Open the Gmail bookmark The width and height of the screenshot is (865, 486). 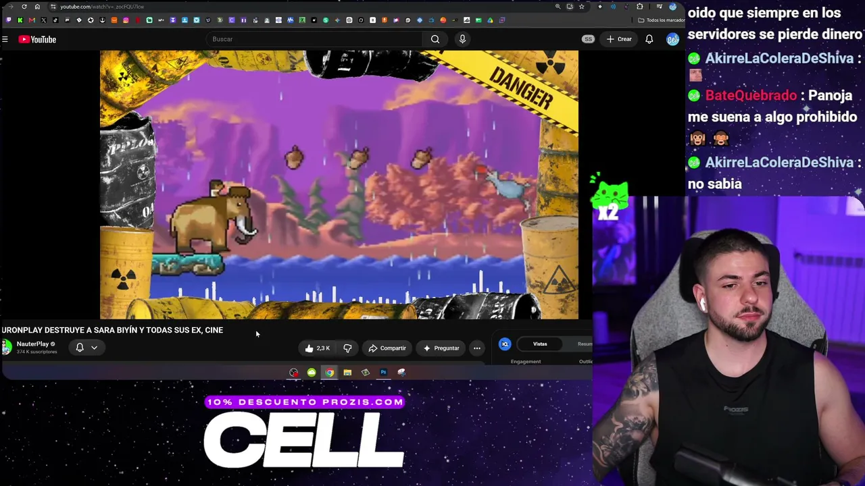coord(32,20)
